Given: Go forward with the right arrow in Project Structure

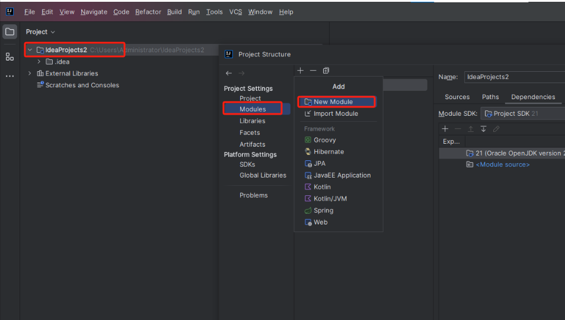Looking at the screenshot, I should click(x=241, y=73).
